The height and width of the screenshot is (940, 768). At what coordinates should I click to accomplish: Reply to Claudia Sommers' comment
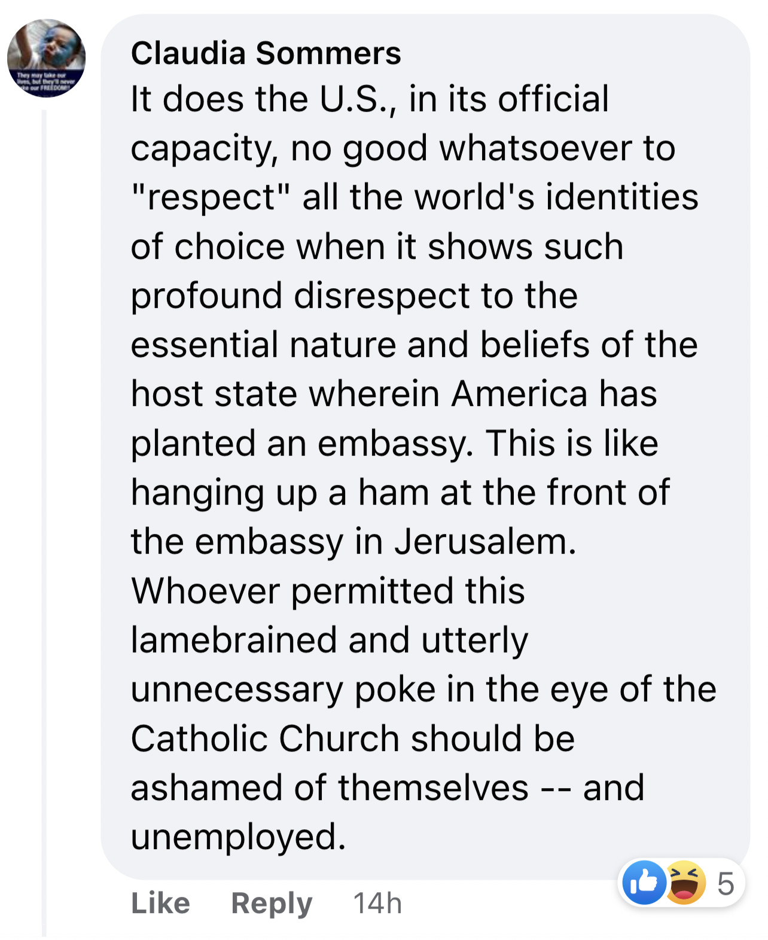(x=272, y=903)
